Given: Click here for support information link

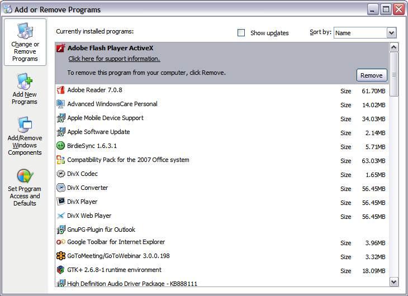Looking at the screenshot, I should [114, 59].
